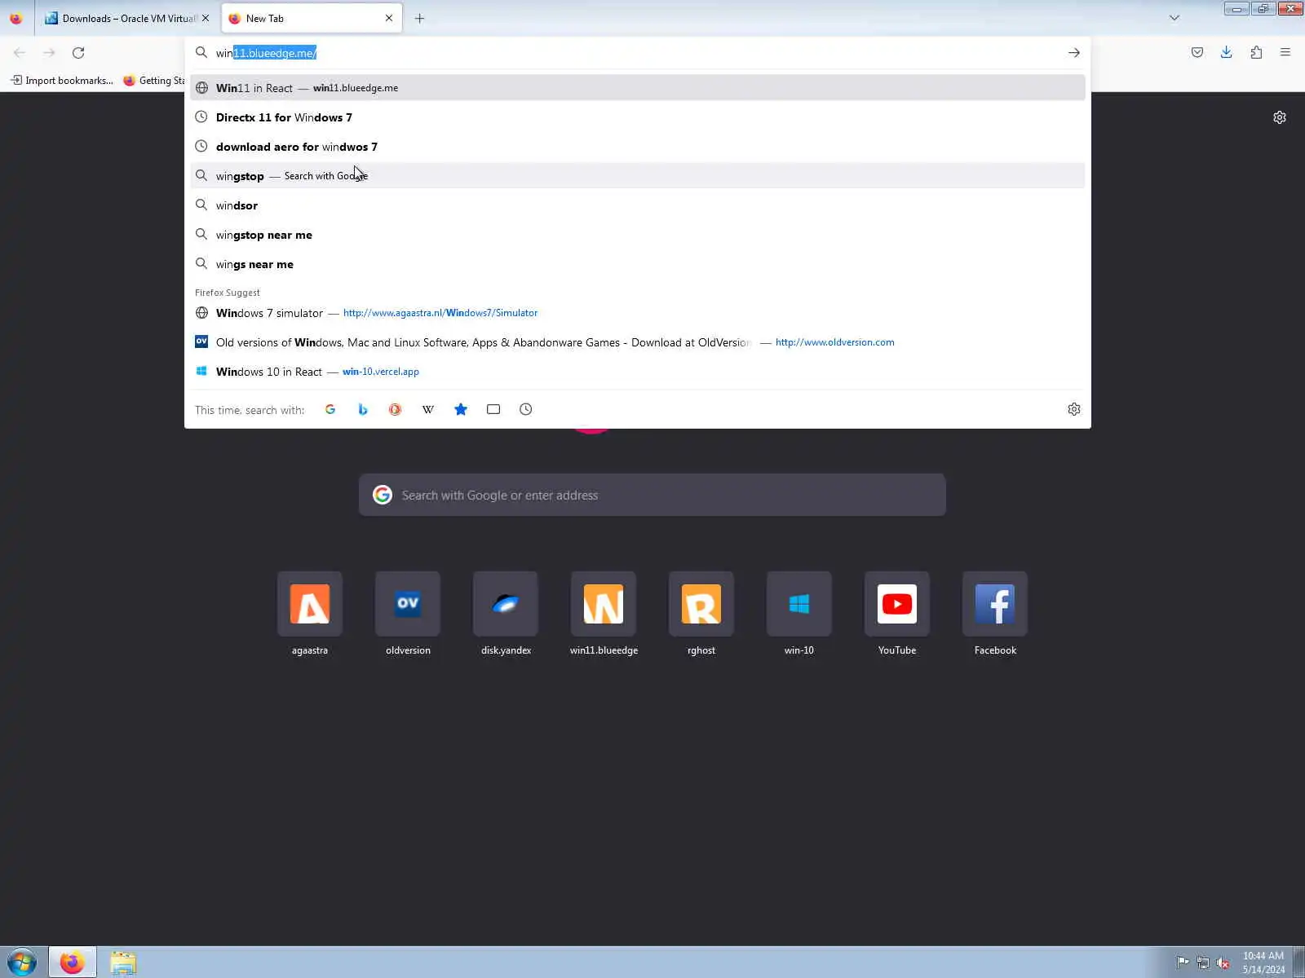Open Firefox View pinned icon
Image resolution: width=1305 pixels, height=978 pixels.
tap(16, 18)
